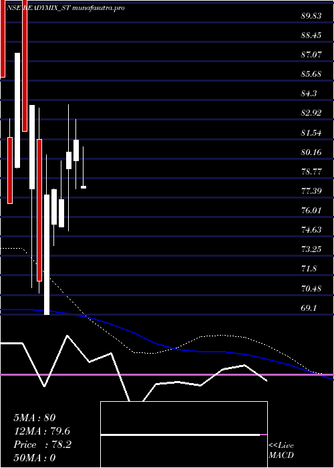Click the 76.01 price axis label
This screenshot has width=334, height=468.
coord(311,211)
